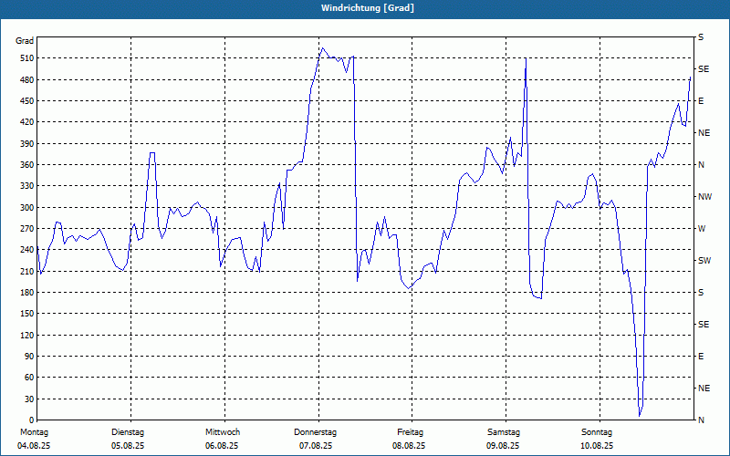Click the NE compass label level with 405
730x456 pixels.
coord(704,133)
